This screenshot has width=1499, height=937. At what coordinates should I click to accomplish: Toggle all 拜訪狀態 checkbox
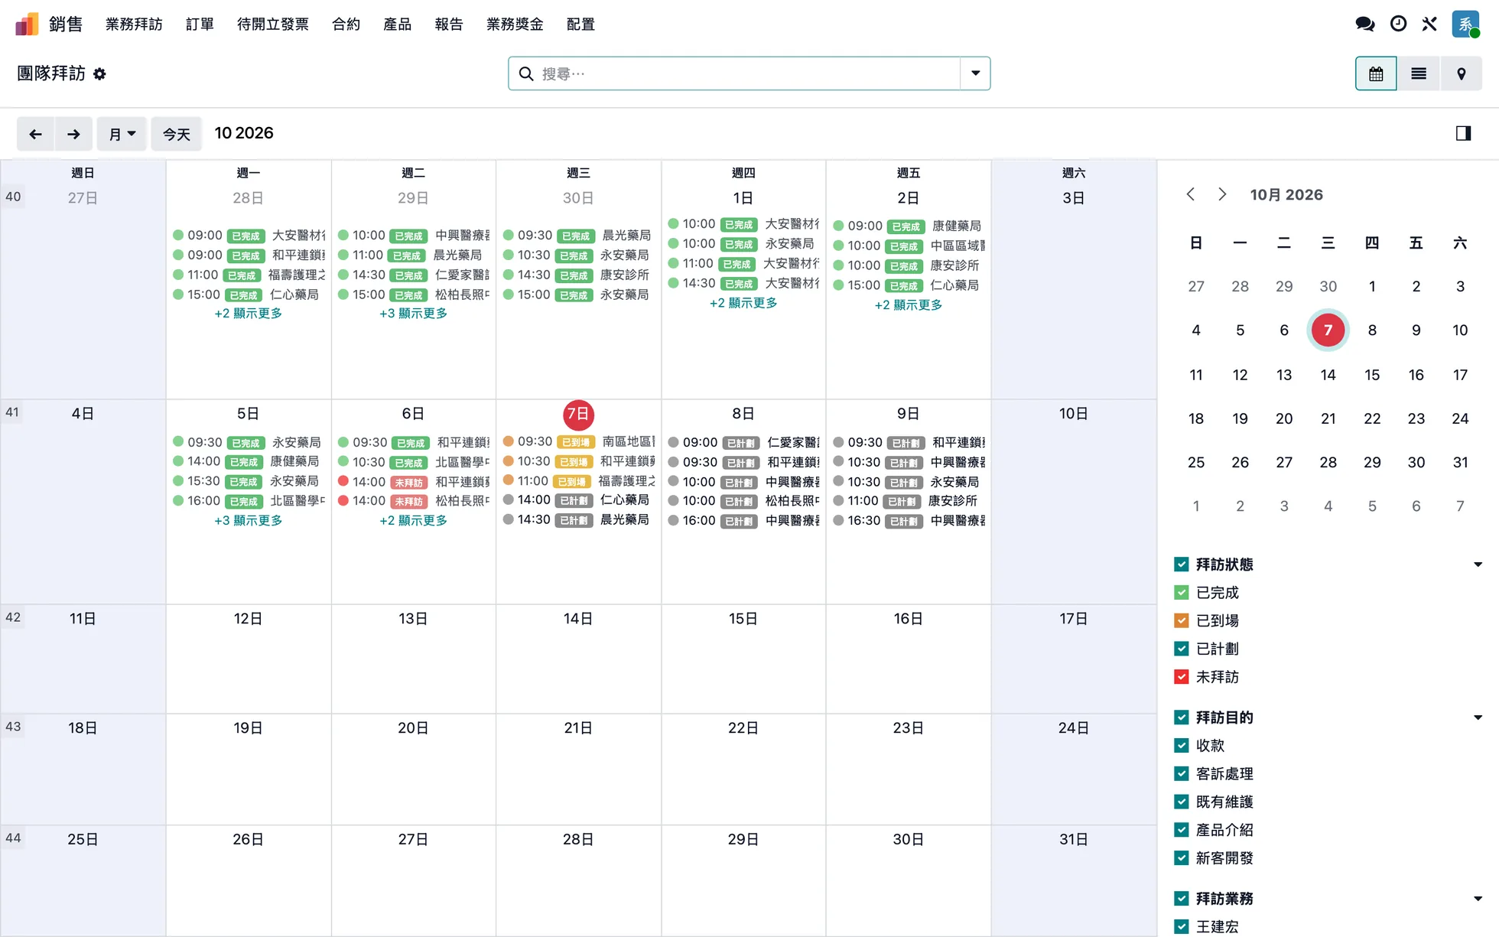[1182, 564]
